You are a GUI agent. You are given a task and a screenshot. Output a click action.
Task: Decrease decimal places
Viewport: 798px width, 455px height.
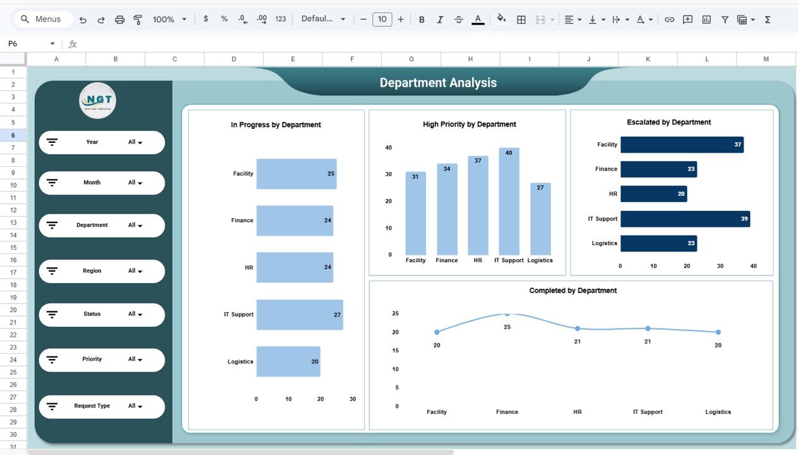[x=242, y=19]
